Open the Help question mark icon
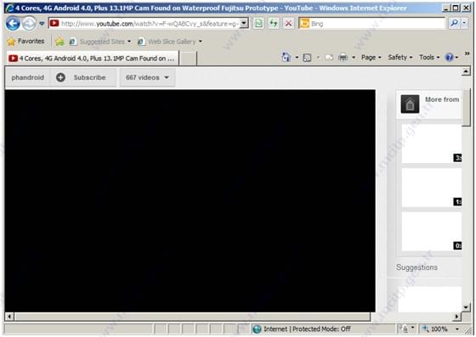476x337 pixels. [x=450, y=57]
